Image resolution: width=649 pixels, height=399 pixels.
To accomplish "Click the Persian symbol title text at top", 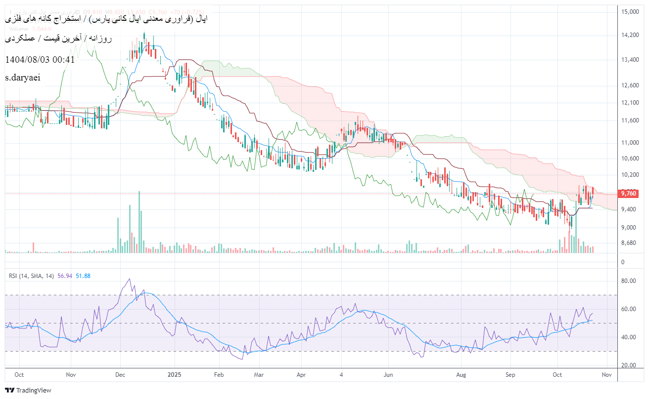I will click(x=106, y=19).
